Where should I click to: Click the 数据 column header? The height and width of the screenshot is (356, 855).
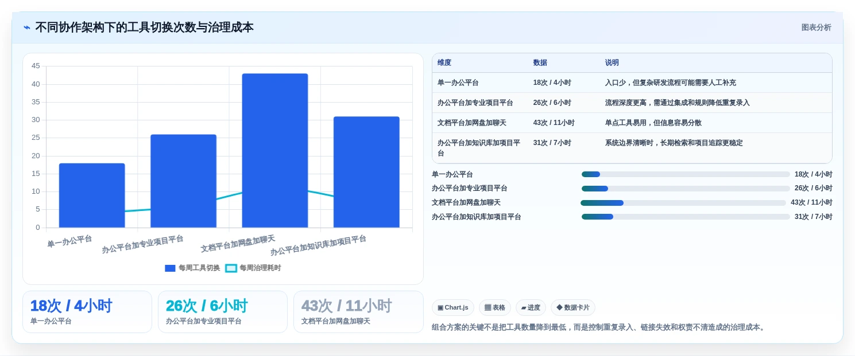pyautogui.click(x=540, y=62)
